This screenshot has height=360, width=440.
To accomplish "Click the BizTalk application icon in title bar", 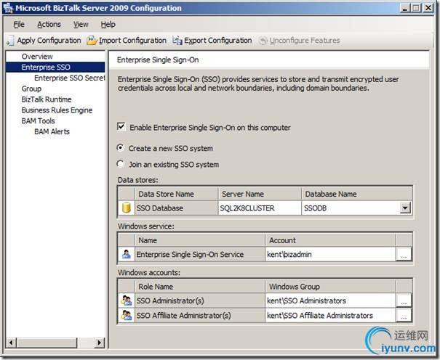I will tap(8, 8).
